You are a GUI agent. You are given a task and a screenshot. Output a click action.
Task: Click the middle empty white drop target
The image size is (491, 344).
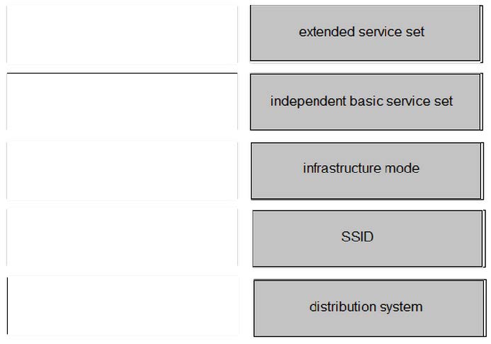pyautogui.click(x=122, y=171)
